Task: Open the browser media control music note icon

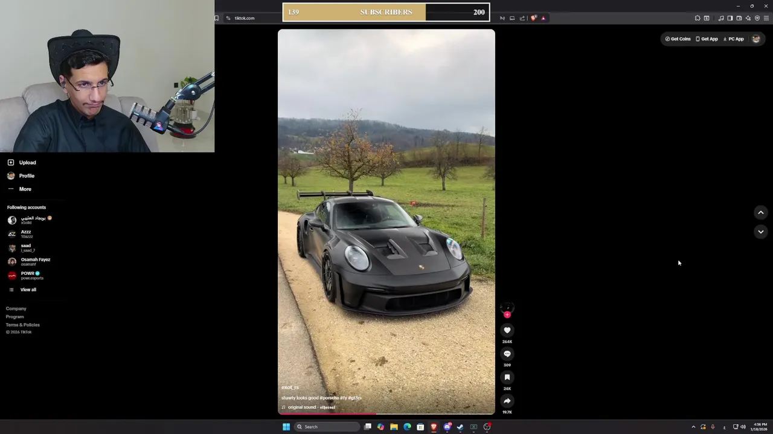Action: [721, 18]
